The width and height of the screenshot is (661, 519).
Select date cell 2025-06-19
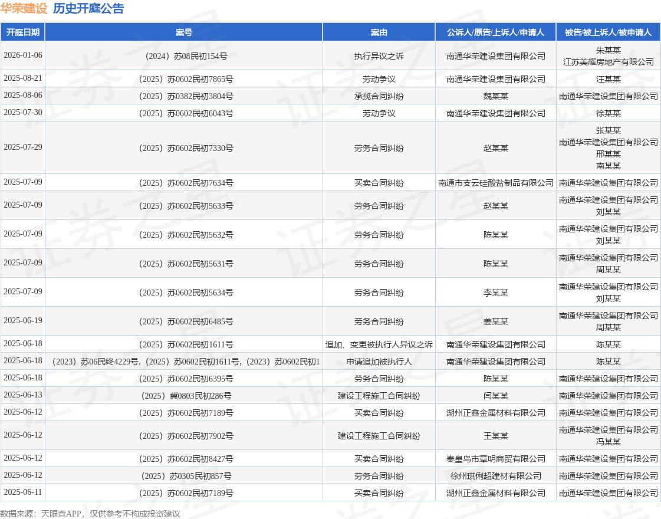[x=23, y=321]
